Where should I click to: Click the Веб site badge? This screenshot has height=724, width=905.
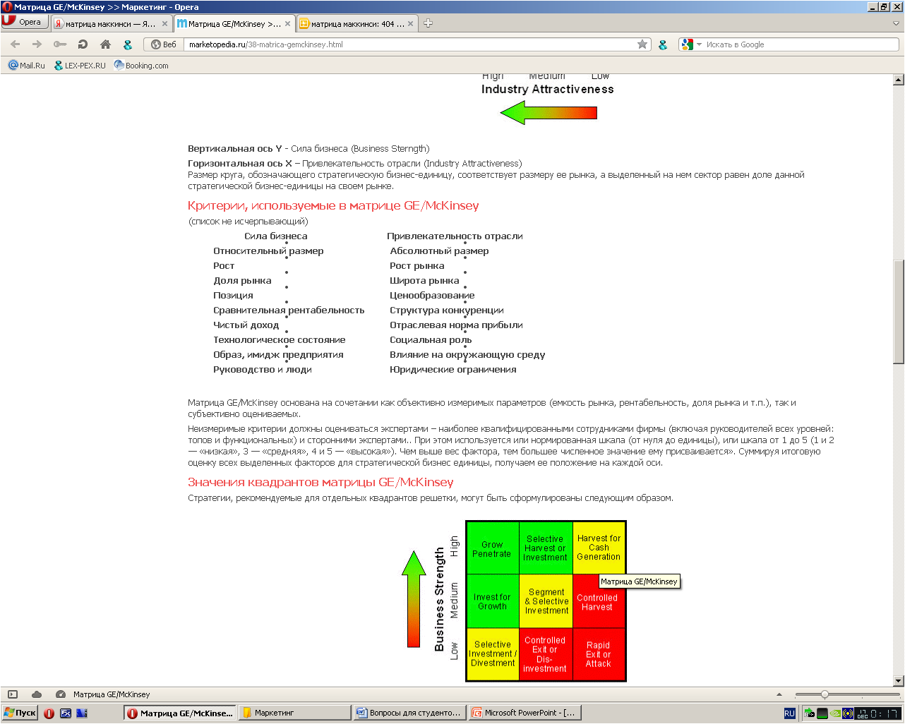coord(164,44)
